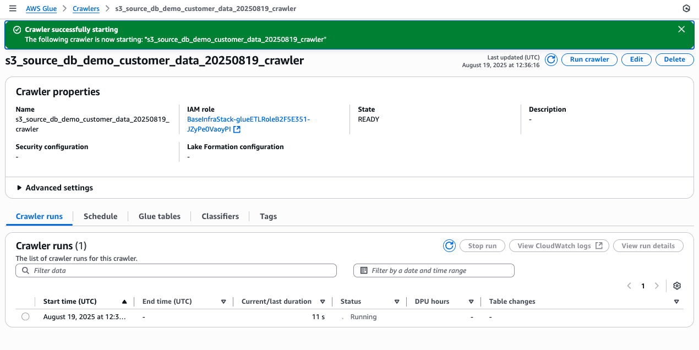
Task: Click the search icon in Filter data box
Action: [x=25, y=271]
